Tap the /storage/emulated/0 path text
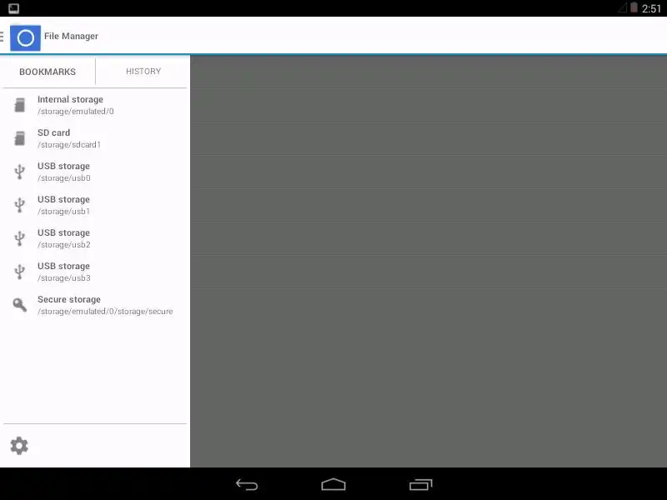 pos(76,112)
